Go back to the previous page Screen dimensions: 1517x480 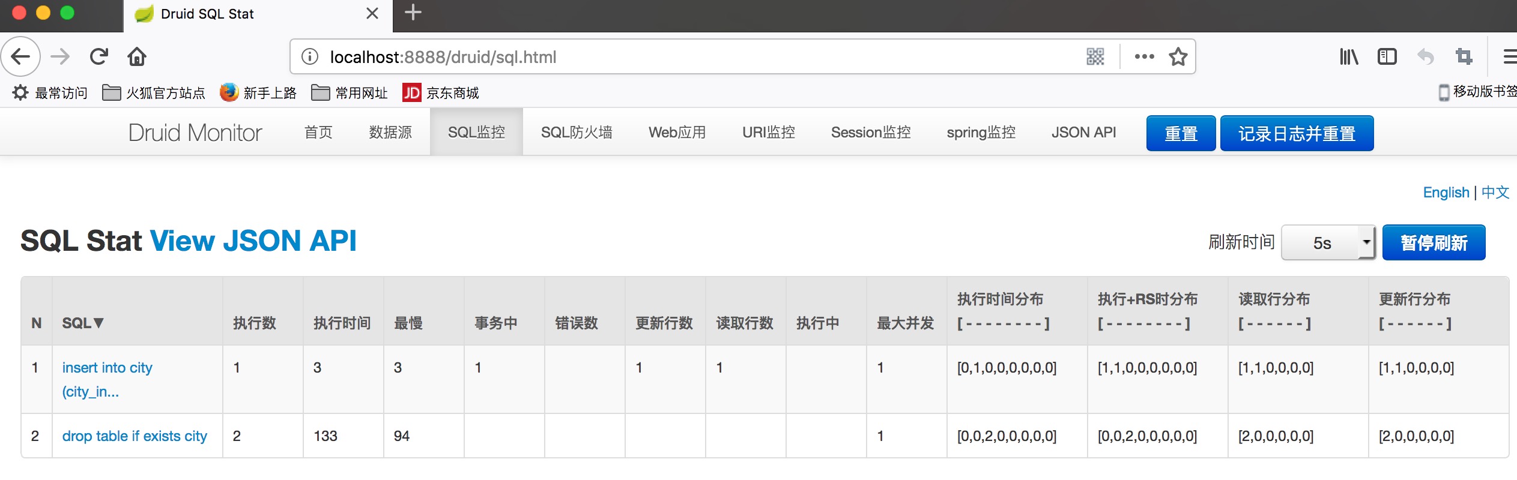[20, 57]
